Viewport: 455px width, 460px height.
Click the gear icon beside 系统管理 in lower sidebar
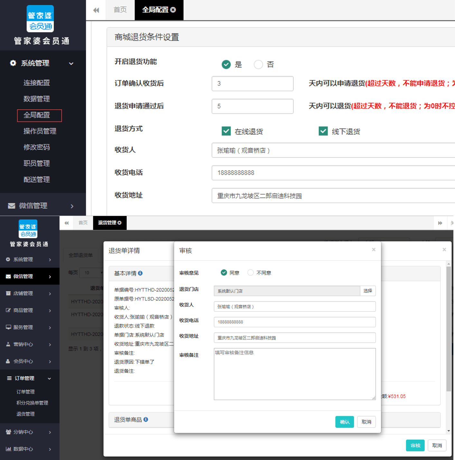point(8,259)
